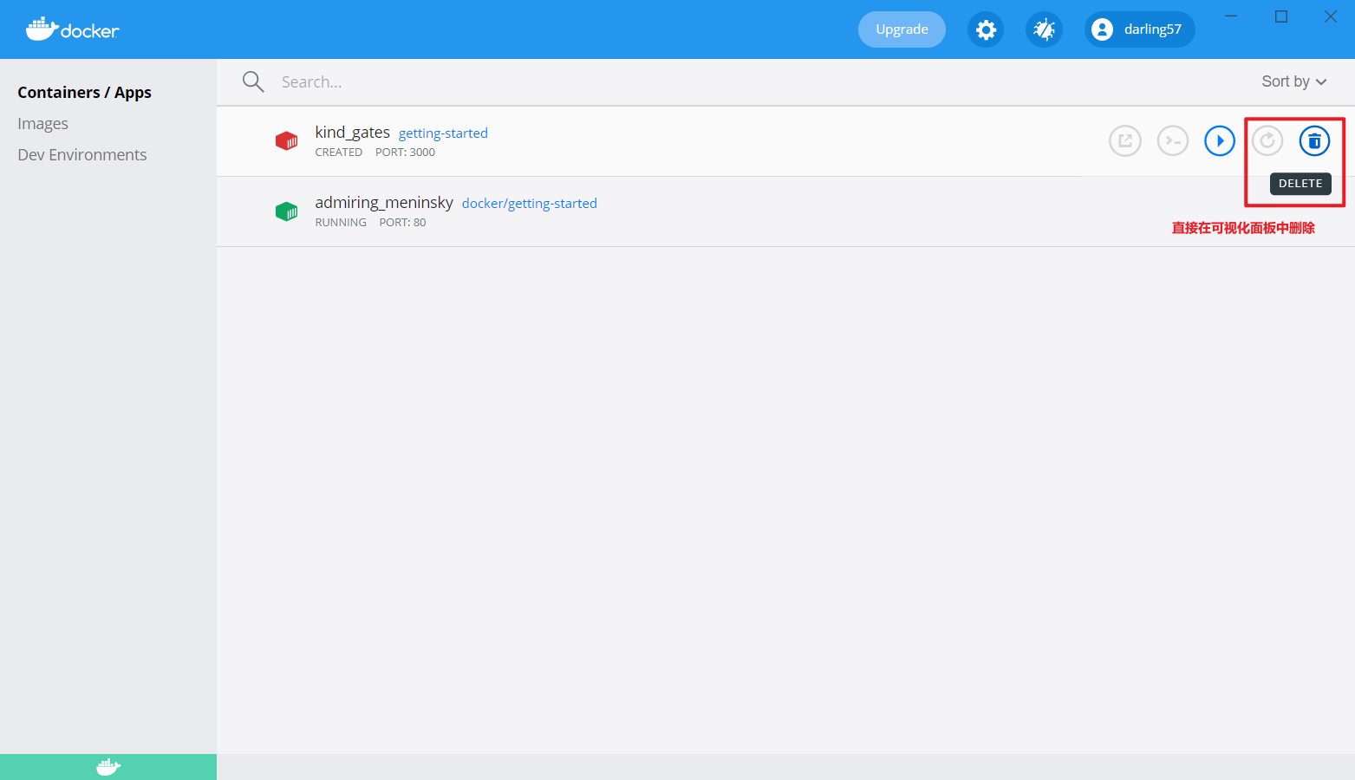
Task: Open the docker/getting-started image link
Action: pos(529,204)
